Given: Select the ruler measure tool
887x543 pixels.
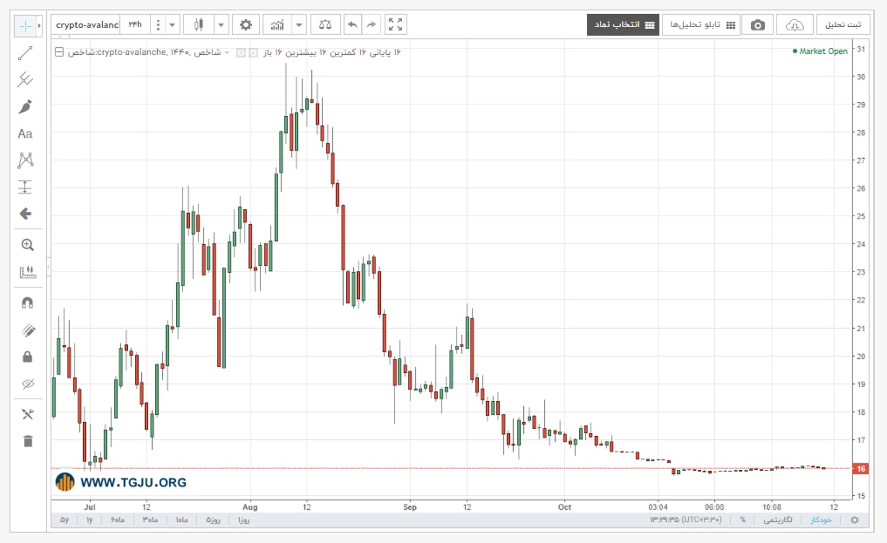Looking at the screenshot, I should point(27,271).
